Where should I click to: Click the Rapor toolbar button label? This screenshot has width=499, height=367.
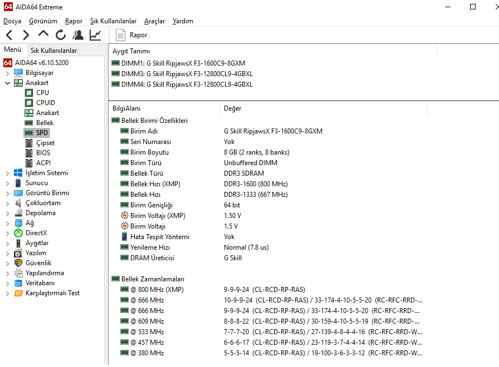[139, 35]
